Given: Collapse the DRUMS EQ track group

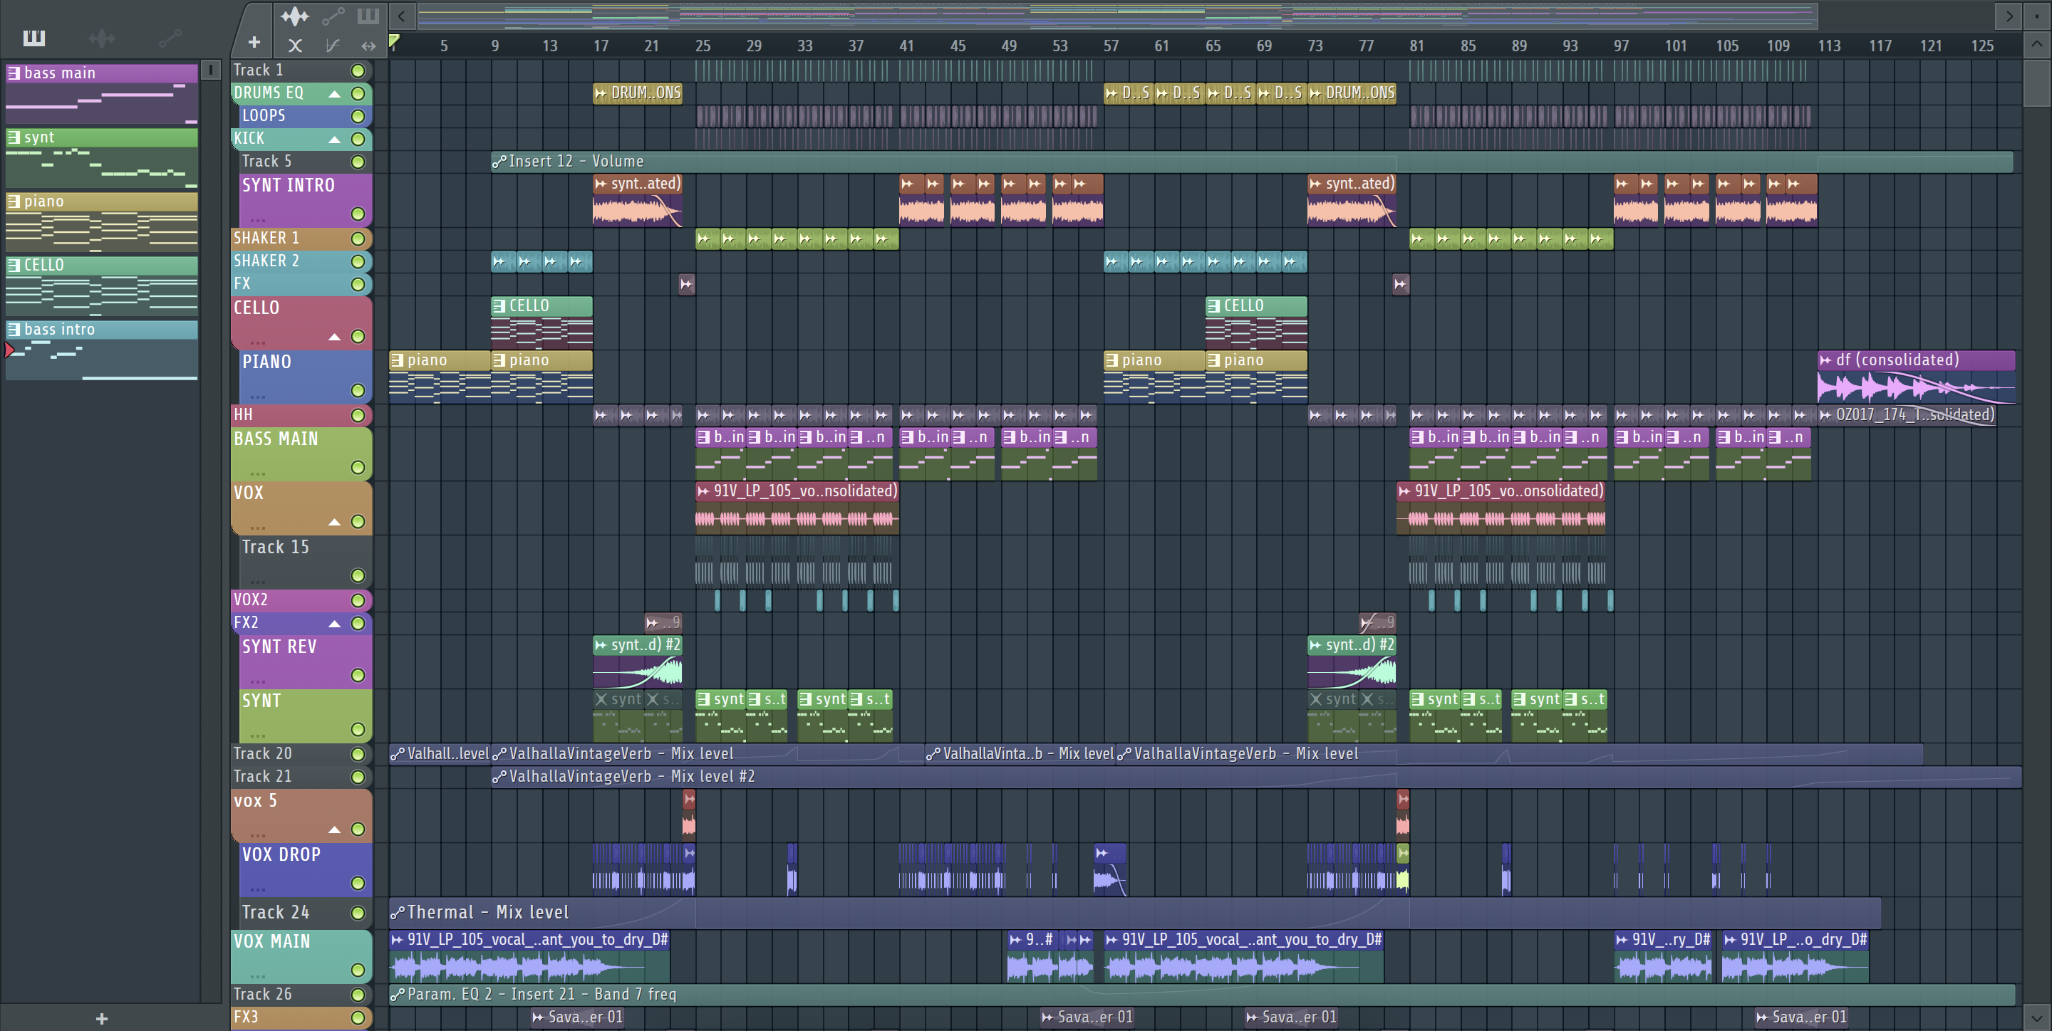Looking at the screenshot, I should [335, 94].
